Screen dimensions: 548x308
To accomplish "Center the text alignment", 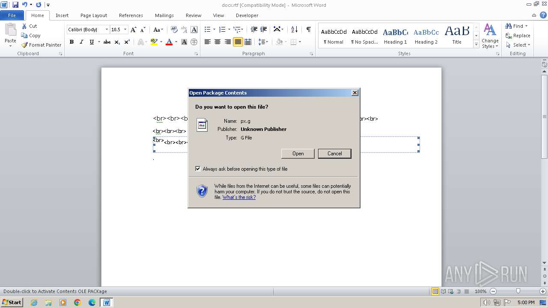I will (217, 42).
